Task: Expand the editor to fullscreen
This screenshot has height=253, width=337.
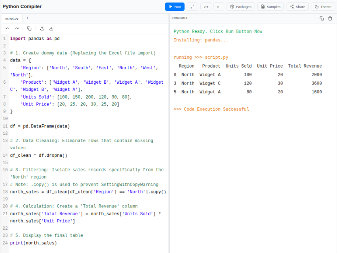Action: click(191, 6)
